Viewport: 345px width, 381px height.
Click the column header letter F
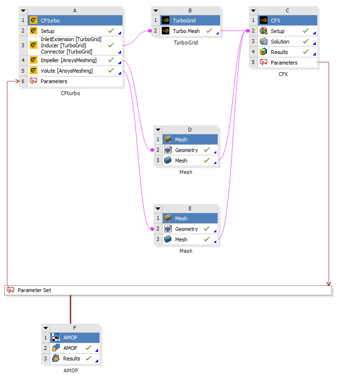pos(75,328)
